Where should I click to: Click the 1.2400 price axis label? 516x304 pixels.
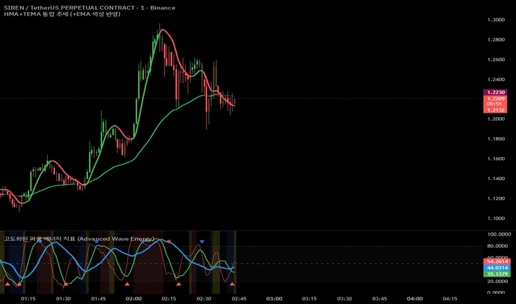pyautogui.click(x=496, y=80)
